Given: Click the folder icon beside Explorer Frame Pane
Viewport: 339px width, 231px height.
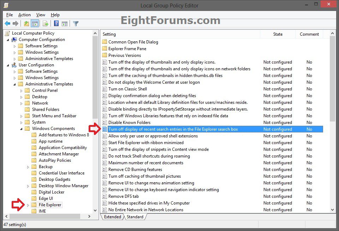Looking at the screenshot, I should point(105,48).
